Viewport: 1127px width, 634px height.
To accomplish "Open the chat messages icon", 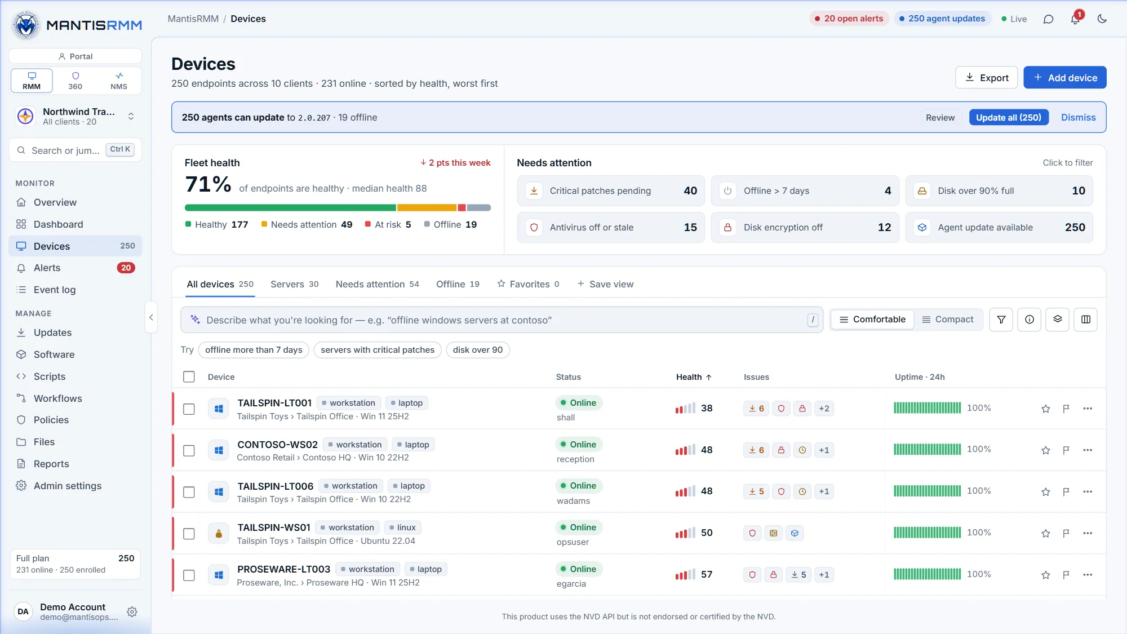I will pos(1048,19).
